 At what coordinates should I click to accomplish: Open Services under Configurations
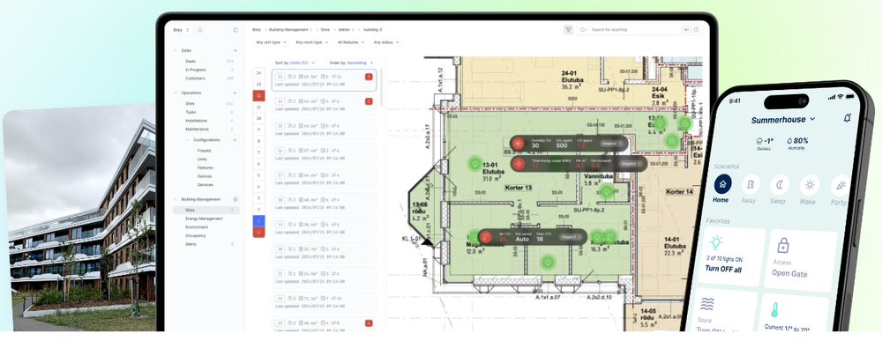(x=205, y=184)
